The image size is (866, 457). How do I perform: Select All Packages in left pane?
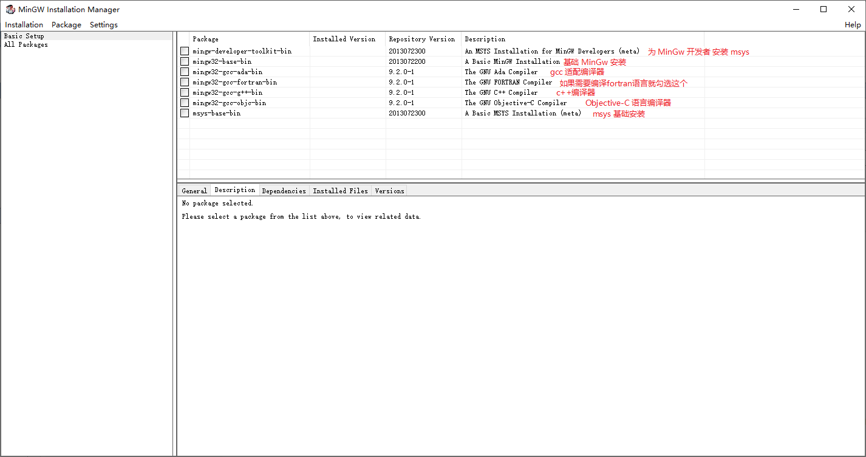point(87,44)
